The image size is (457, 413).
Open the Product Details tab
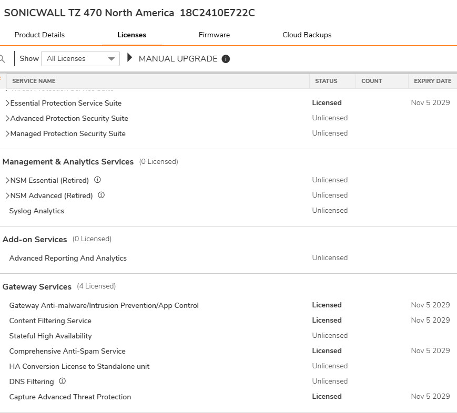[39, 35]
